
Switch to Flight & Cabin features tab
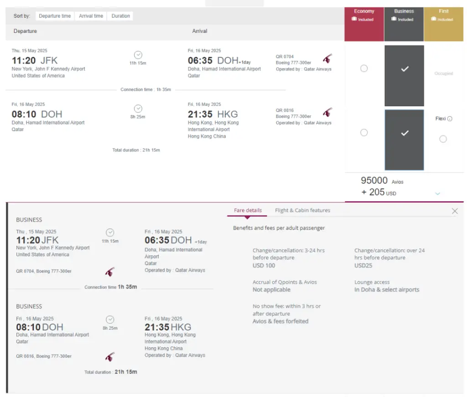[302, 211]
